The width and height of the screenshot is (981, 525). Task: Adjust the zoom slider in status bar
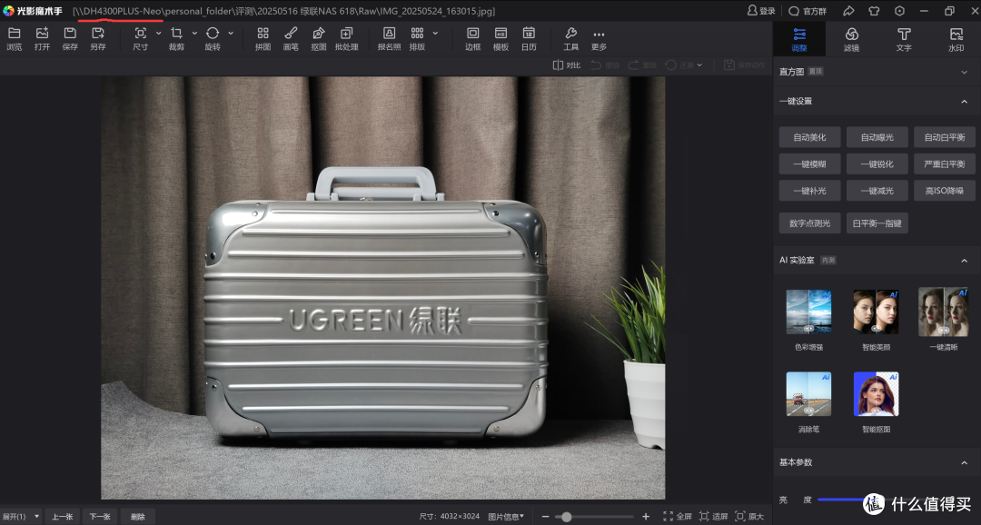(566, 517)
